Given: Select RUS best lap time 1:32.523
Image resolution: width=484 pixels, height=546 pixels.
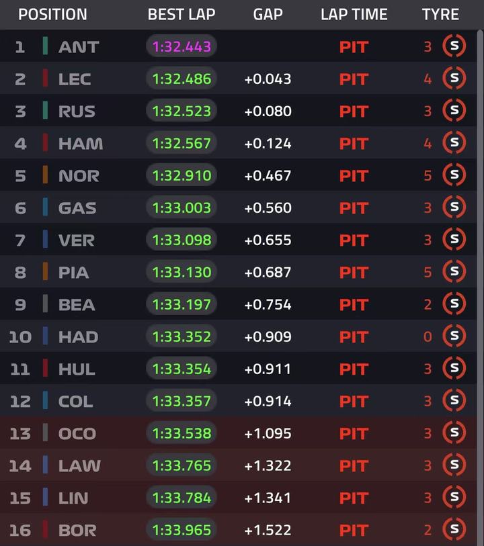Looking at the screenshot, I should click(x=182, y=111).
